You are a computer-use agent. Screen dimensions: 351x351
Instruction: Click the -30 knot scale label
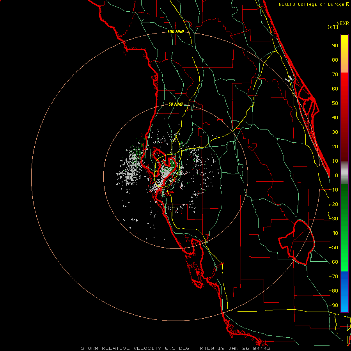[333, 219]
